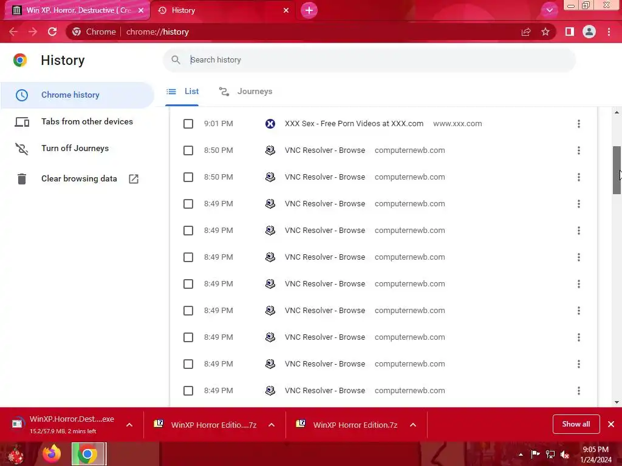The width and height of the screenshot is (622, 466).
Task: Select Chrome history in sidebar
Action: pyautogui.click(x=77, y=95)
